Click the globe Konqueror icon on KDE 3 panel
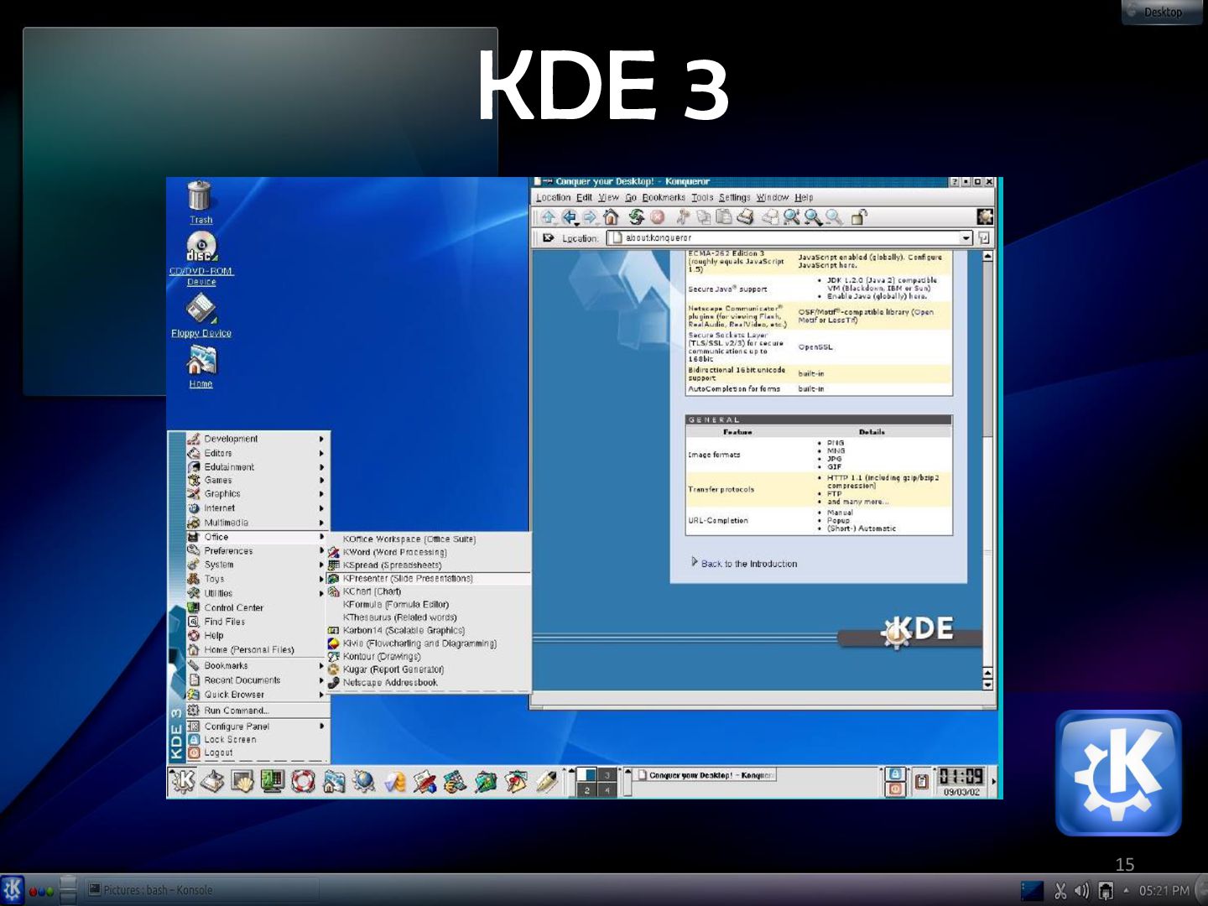Viewport: 1208px width, 906px height. point(364,782)
